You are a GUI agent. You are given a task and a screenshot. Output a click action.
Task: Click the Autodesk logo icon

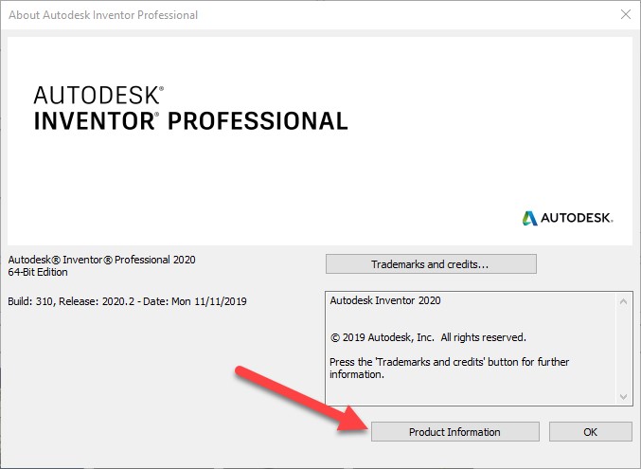coord(530,218)
